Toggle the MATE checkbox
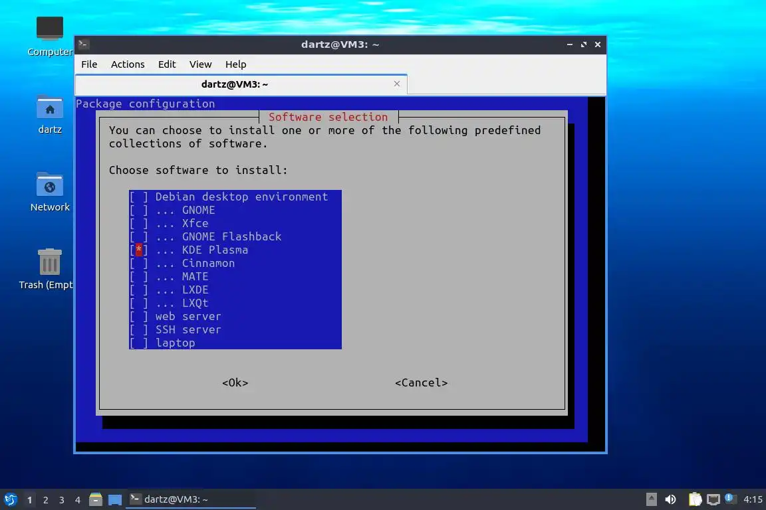 139,276
